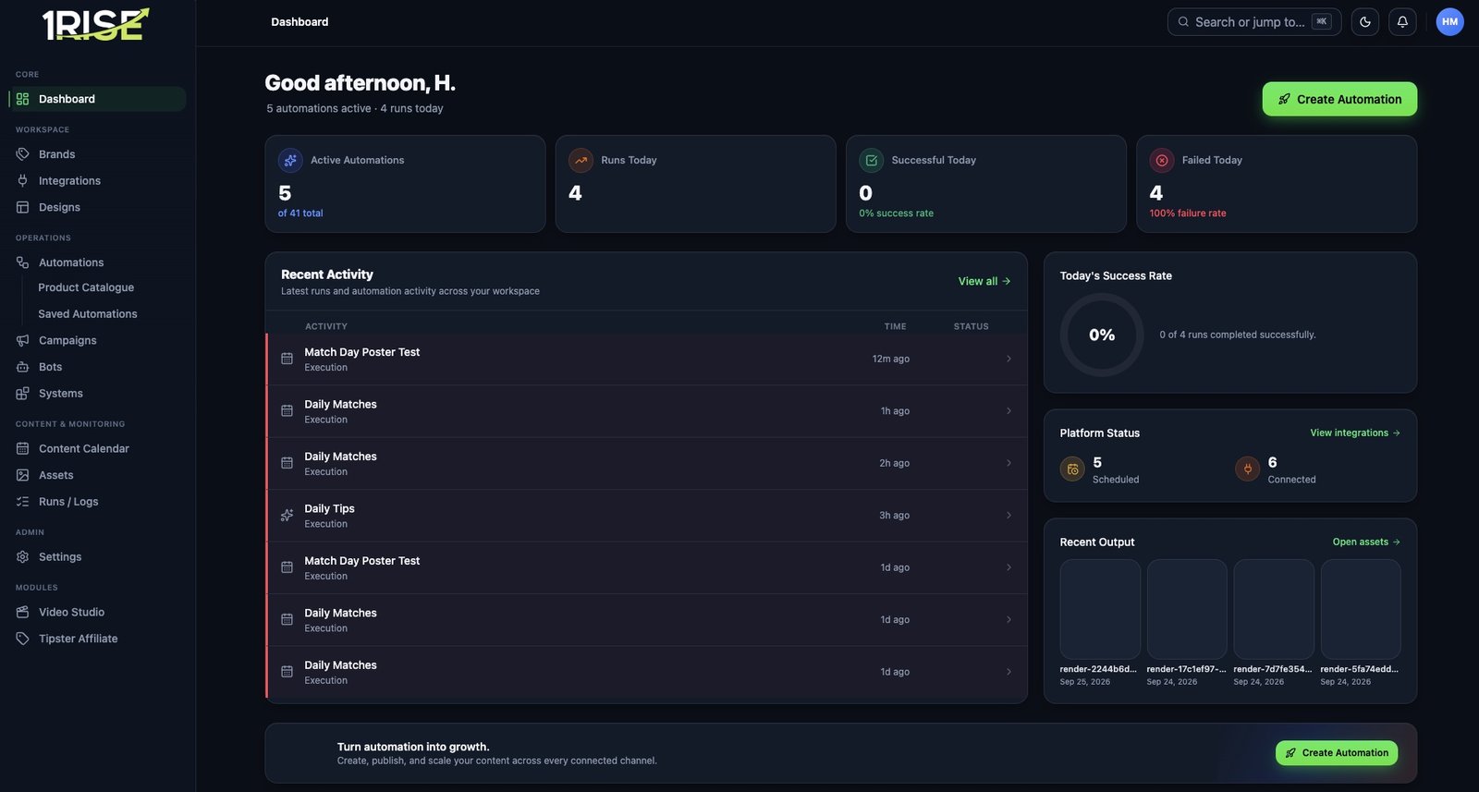Image resolution: width=1479 pixels, height=792 pixels.
Task: Open Saved Automations submenu item
Action: tap(88, 314)
